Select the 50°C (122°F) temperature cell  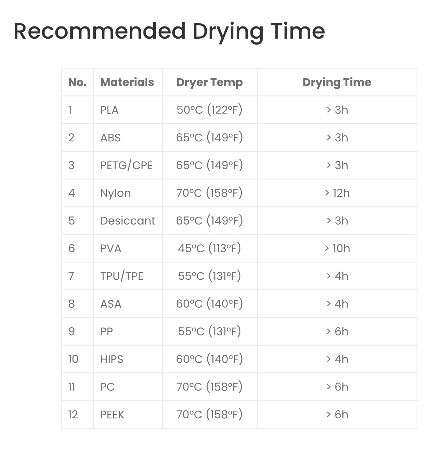[210, 110]
